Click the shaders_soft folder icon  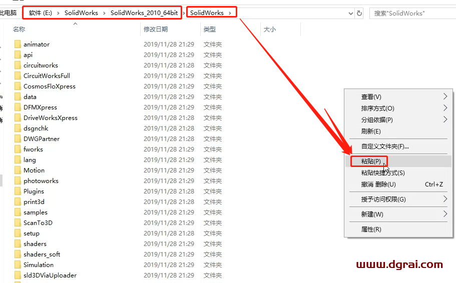18,254
